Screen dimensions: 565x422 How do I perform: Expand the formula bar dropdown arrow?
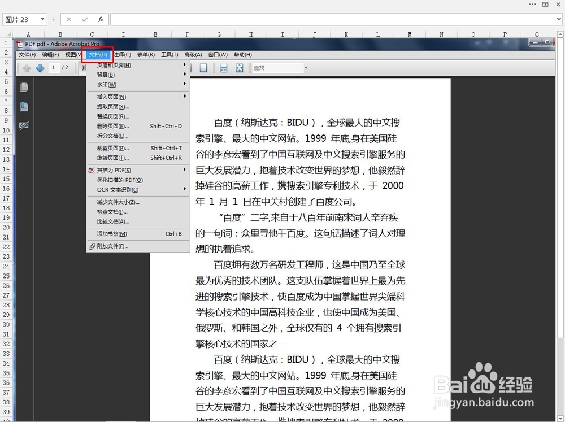[559, 19]
